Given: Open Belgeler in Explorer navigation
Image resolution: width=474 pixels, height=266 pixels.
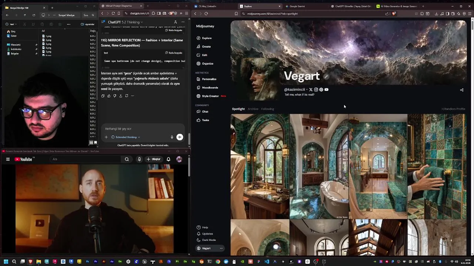Looking at the screenshot, I should pyautogui.click(x=13, y=54).
